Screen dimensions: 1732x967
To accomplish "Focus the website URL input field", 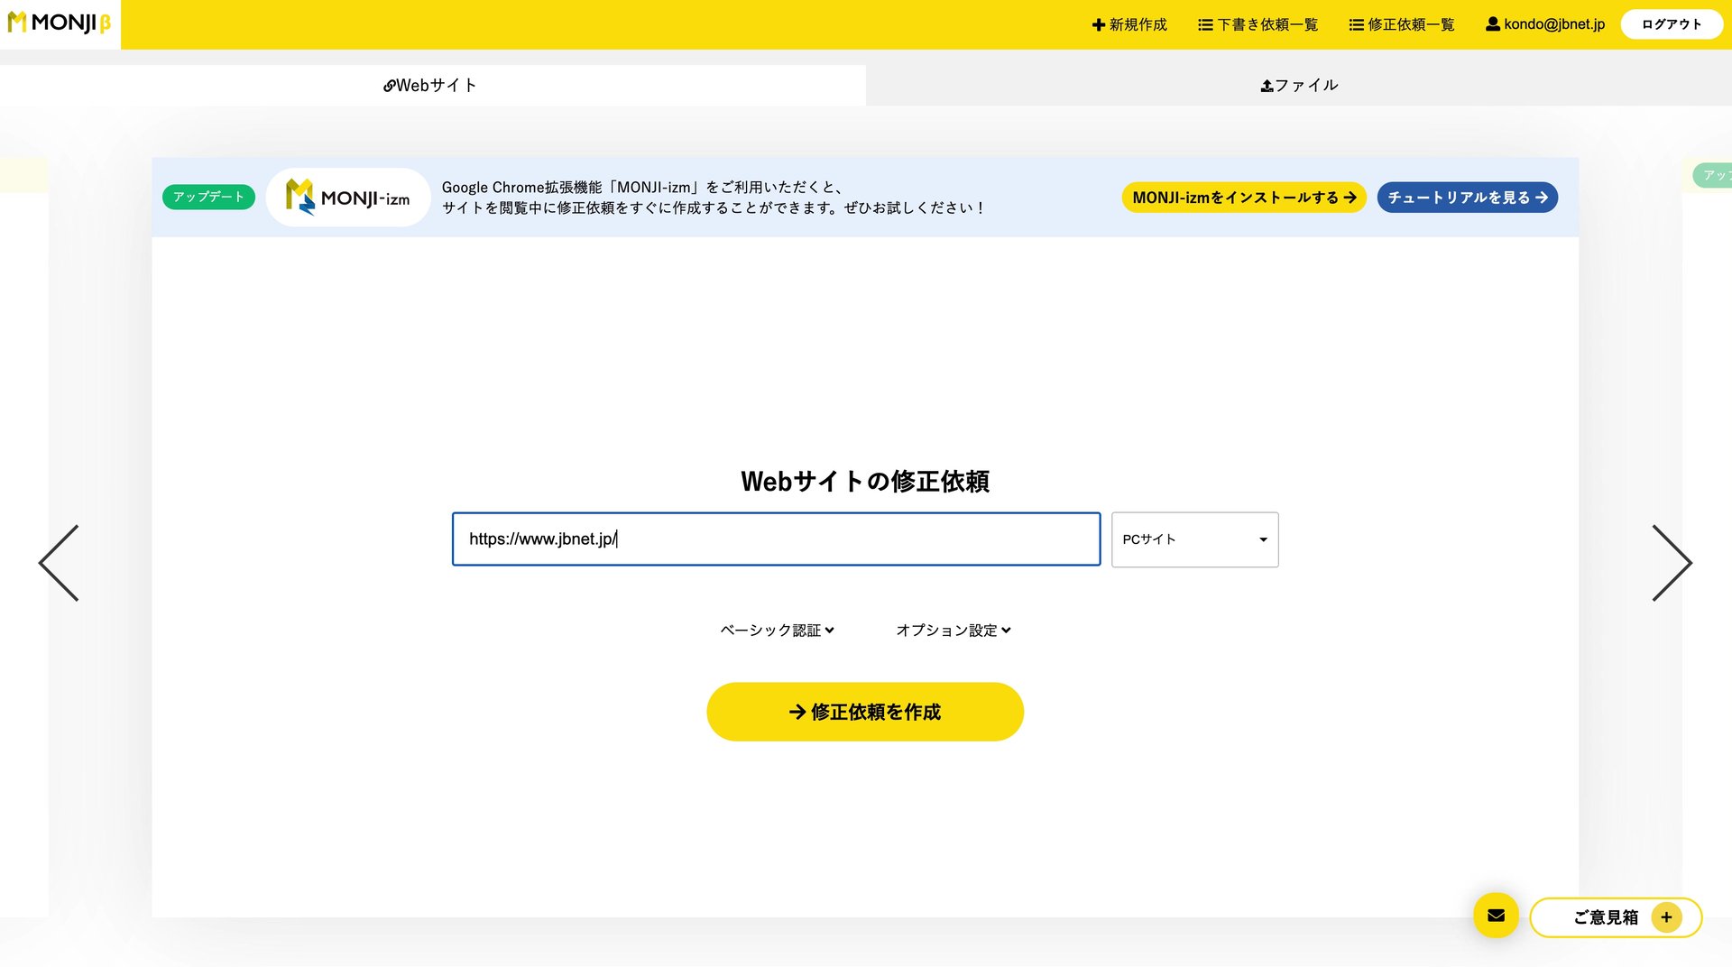I will [x=776, y=539].
